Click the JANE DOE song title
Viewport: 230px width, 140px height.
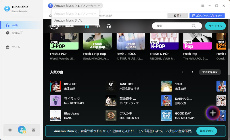(x=127, y=84)
